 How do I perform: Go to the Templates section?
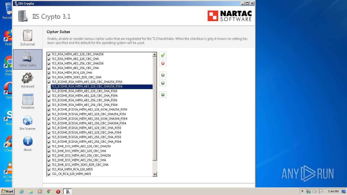pyautogui.click(x=27, y=102)
